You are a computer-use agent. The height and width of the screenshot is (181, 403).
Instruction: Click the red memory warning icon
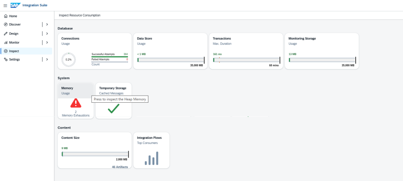pyautogui.click(x=76, y=103)
